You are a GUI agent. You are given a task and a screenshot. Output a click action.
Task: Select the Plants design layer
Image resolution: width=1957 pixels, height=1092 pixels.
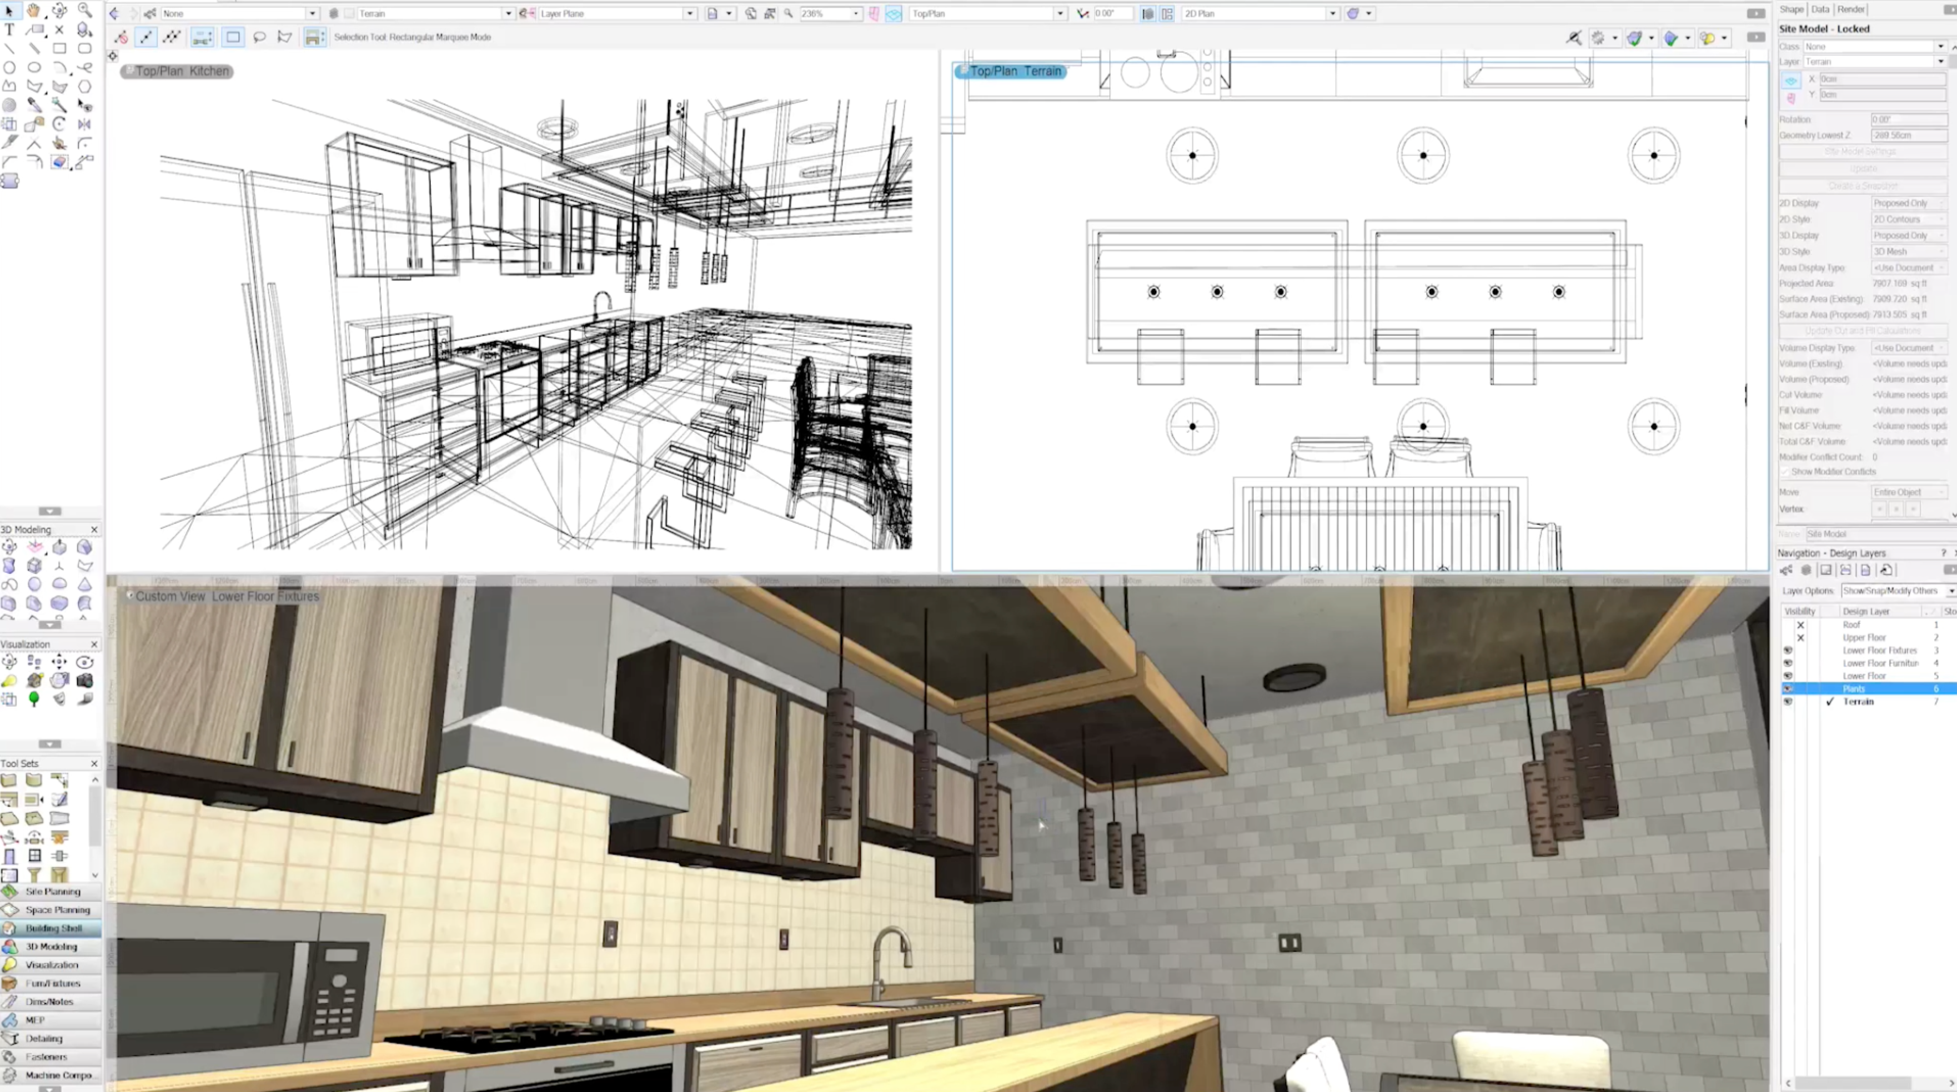[1853, 689]
